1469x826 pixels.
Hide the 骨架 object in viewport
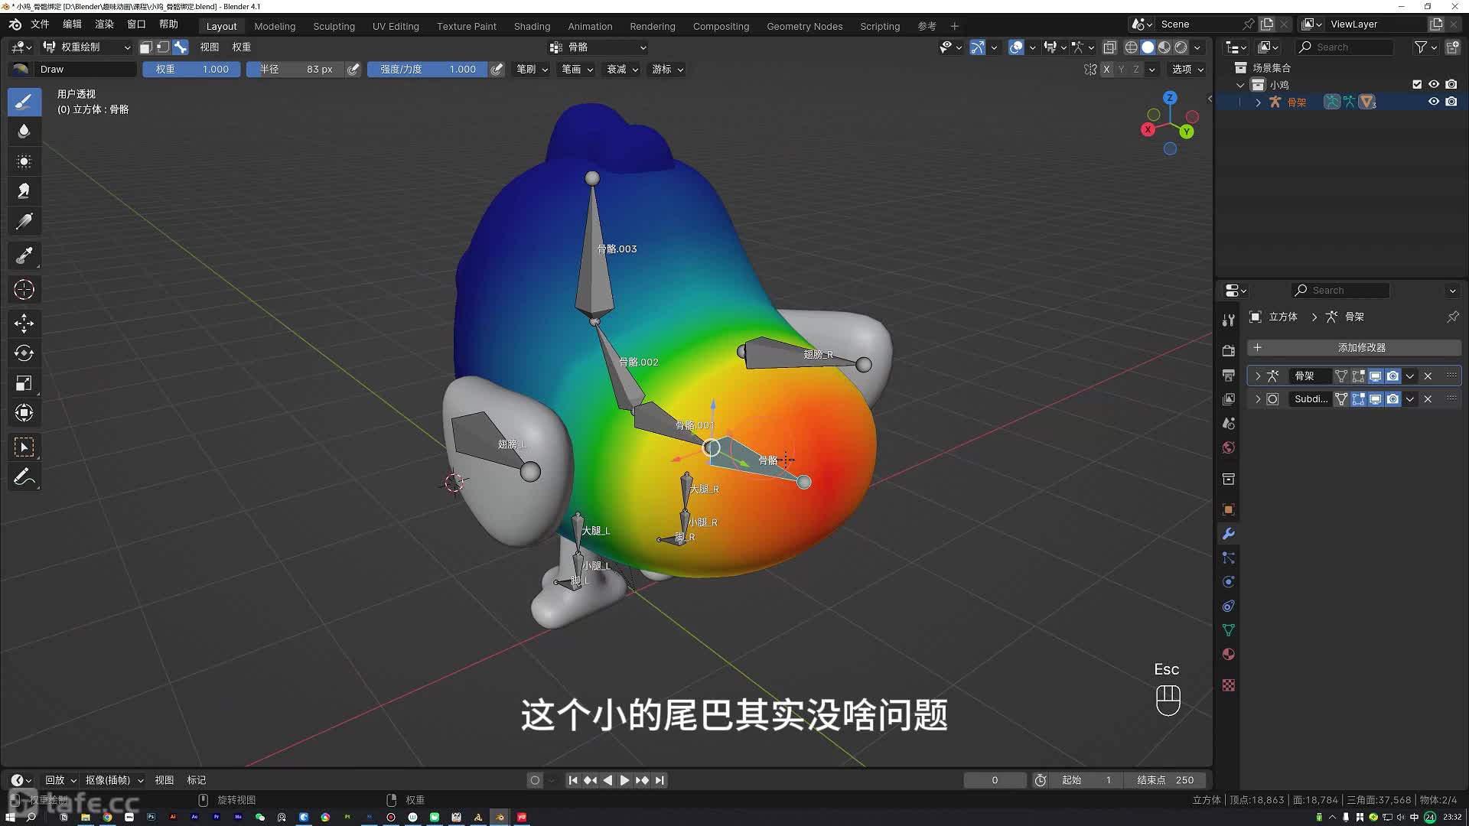pyautogui.click(x=1434, y=102)
